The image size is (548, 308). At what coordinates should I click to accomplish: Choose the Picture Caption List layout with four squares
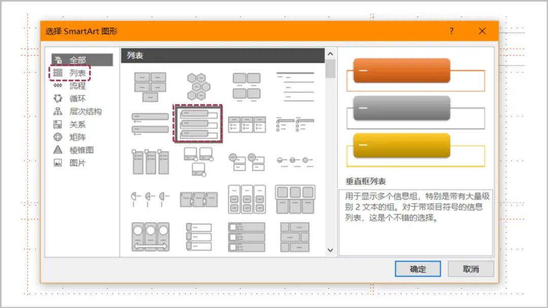247,87
